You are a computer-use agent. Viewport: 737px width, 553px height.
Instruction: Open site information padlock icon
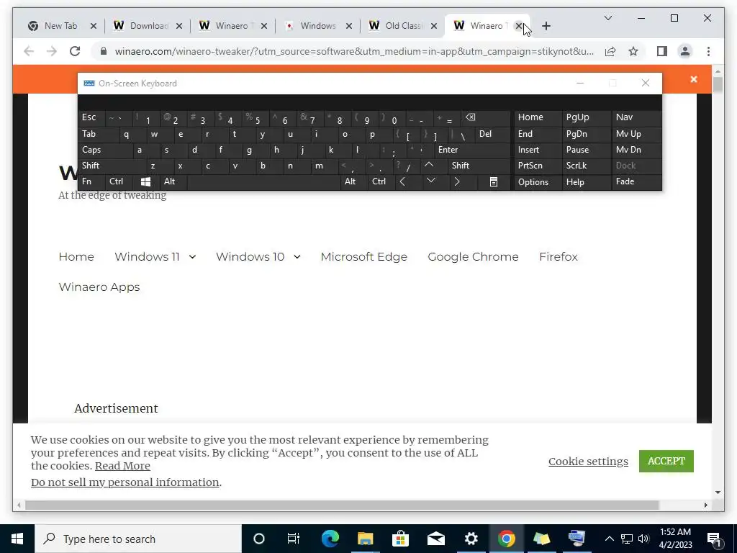104,51
